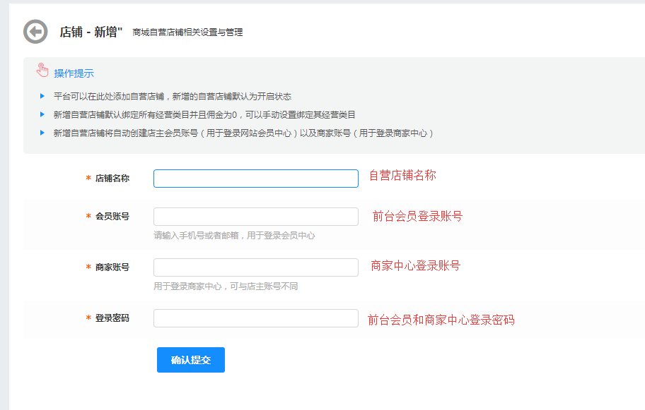Focus the 店铺名称 input field
645x410 pixels.
click(x=255, y=179)
